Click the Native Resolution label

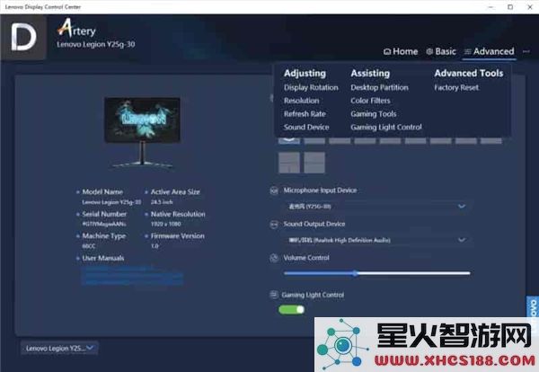point(178,214)
